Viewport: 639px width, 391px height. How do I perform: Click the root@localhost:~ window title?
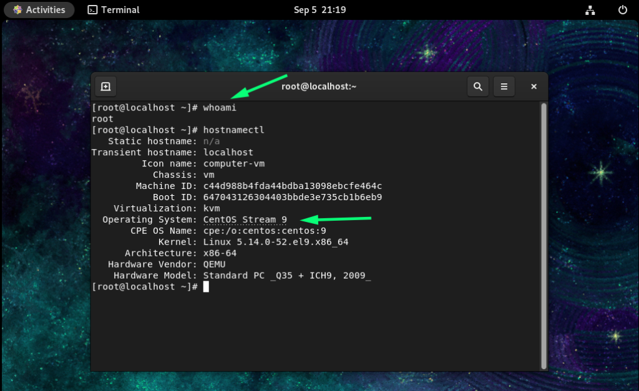coord(319,86)
